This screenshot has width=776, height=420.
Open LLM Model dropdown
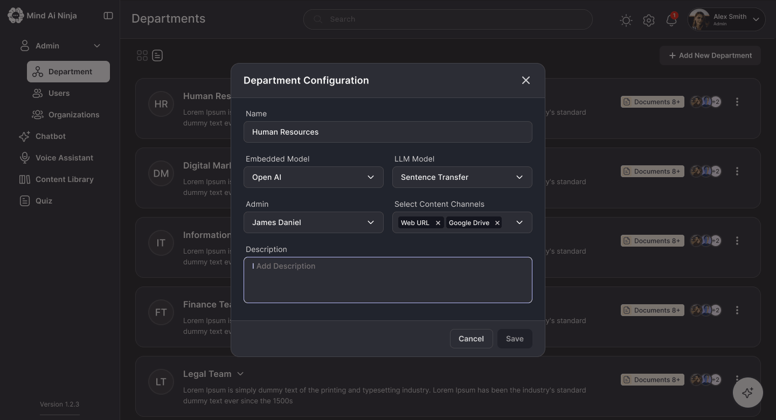tap(462, 177)
